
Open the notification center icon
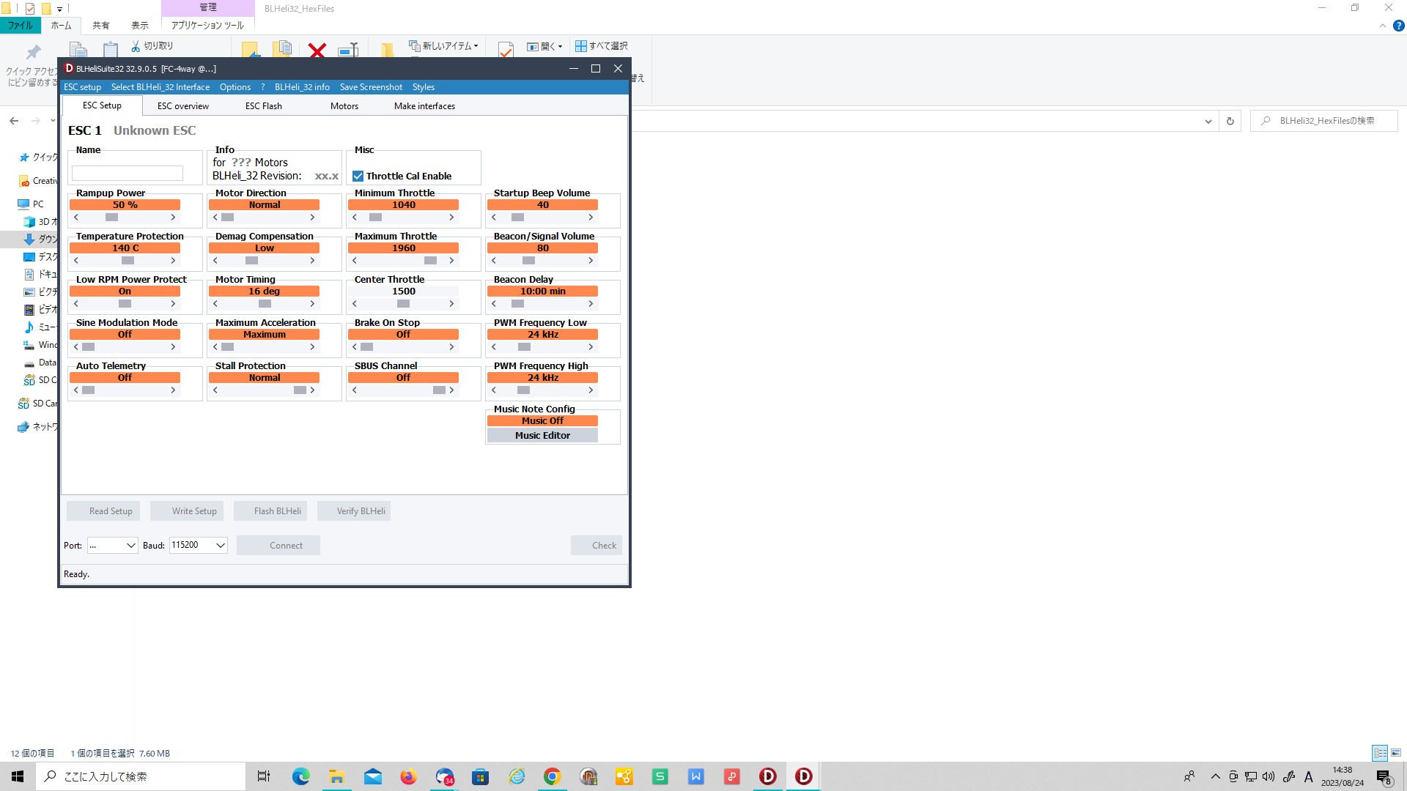[1384, 777]
